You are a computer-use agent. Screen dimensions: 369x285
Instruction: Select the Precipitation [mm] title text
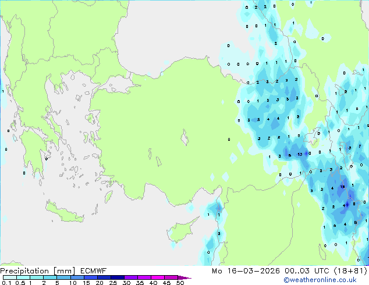coord(38,271)
